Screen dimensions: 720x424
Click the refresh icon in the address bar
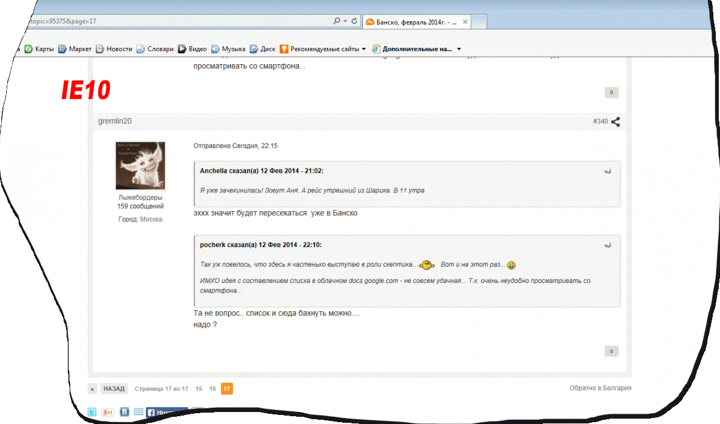(354, 21)
